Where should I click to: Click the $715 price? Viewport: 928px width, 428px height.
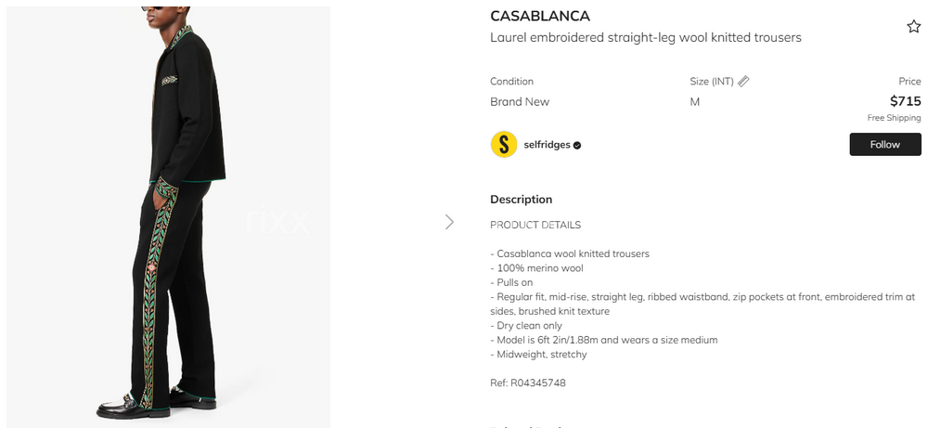point(905,101)
